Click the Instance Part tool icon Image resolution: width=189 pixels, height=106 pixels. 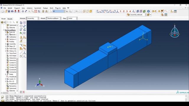coord(21,22)
